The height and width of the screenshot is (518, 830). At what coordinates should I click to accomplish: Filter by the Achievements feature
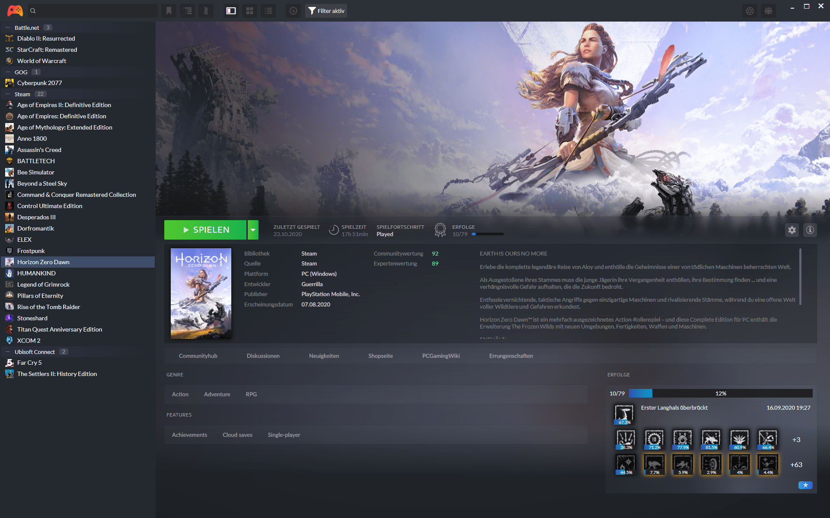[x=189, y=435]
